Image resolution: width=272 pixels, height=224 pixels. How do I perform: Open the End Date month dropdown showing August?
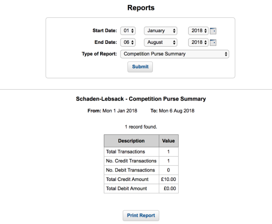[x=160, y=43]
